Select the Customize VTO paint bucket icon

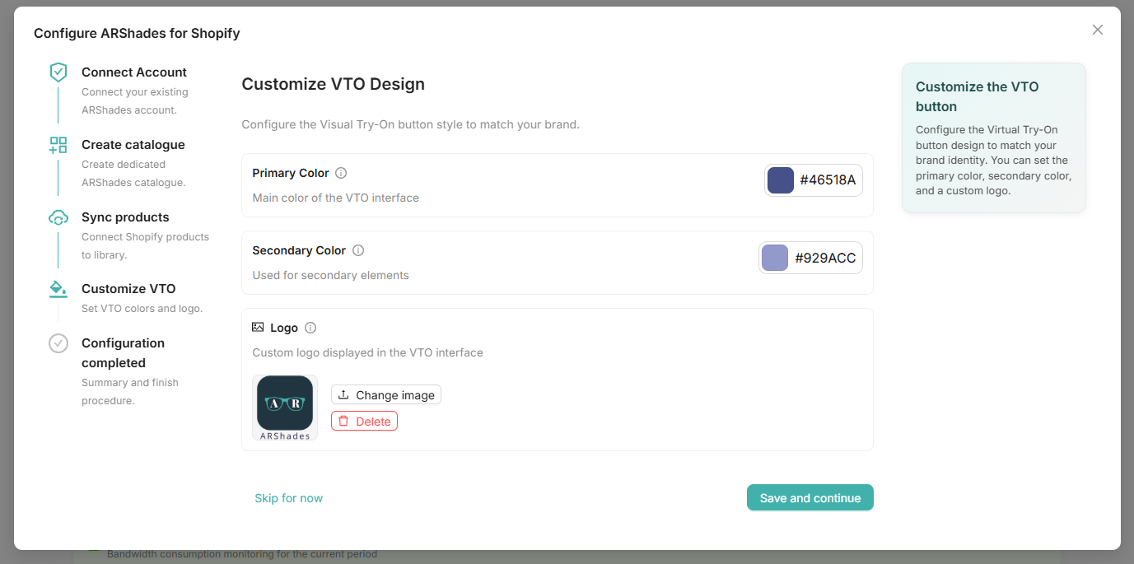point(58,288)
